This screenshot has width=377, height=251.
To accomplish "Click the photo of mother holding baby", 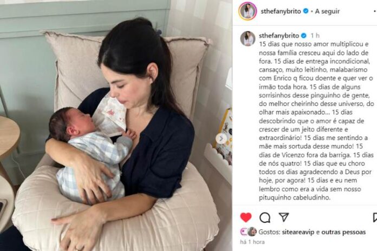I will click(x=116, y=125).
